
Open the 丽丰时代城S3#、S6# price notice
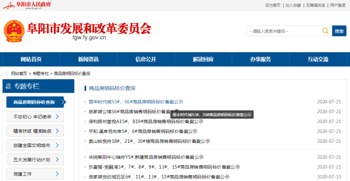[136, 102]
